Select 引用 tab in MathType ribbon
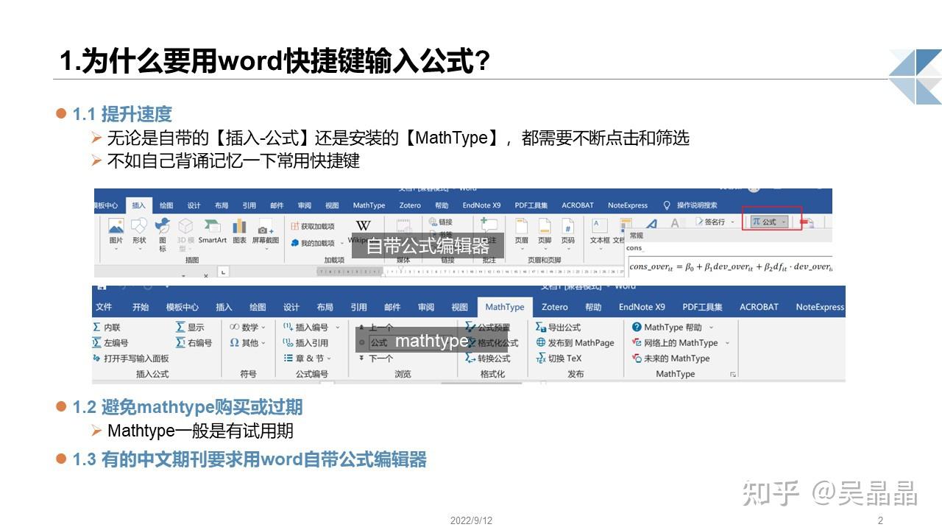The width and height of the screenshot is (942, 530). pyautogui.click(x=359, y=307)
